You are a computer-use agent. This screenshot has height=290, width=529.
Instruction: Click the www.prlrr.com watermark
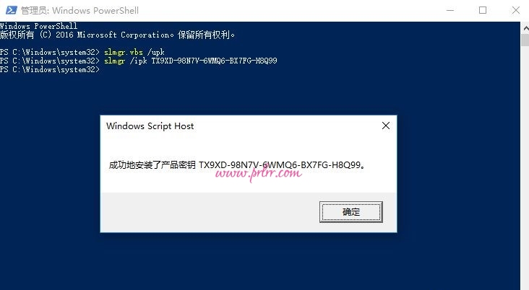point(258,174)
